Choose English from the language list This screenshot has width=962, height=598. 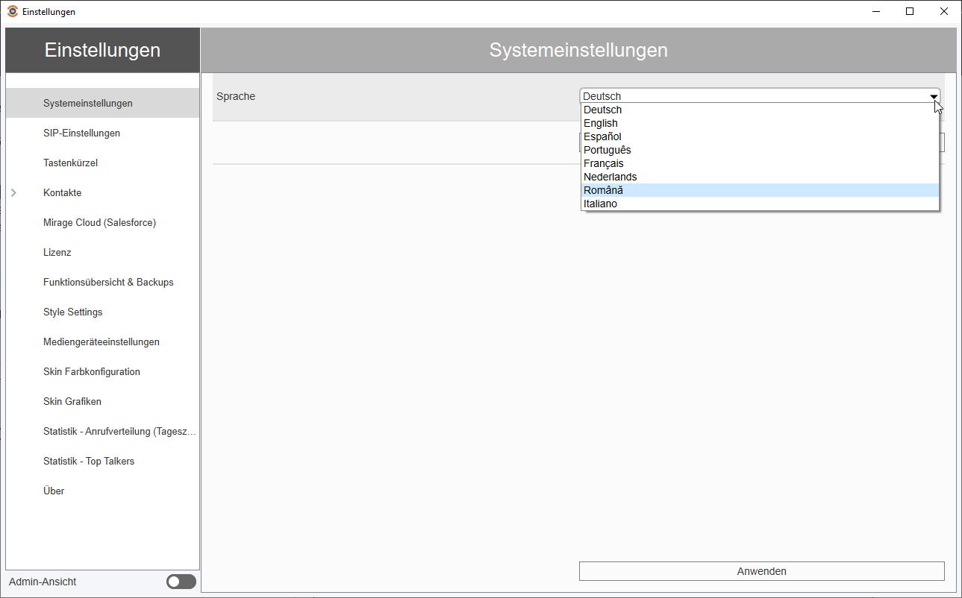760,123
